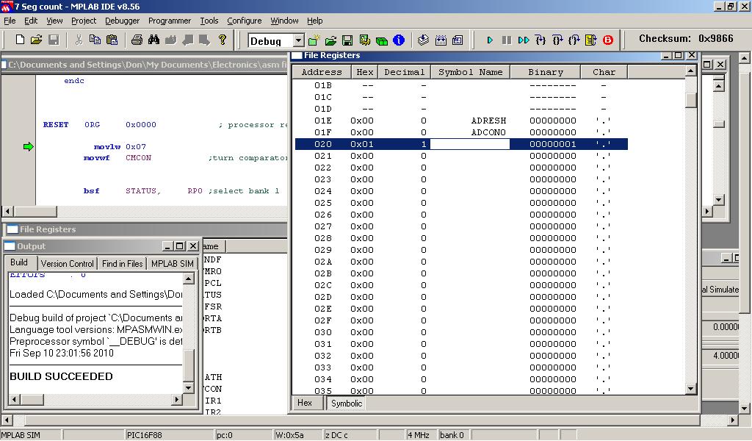Click the Step Into icon
The width and height of the screenshot is (752, 441).
coord(540,40)
